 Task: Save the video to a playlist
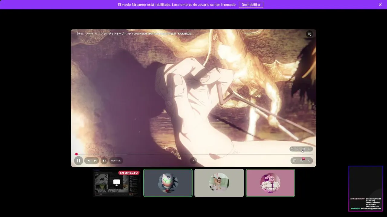[303, 149]
